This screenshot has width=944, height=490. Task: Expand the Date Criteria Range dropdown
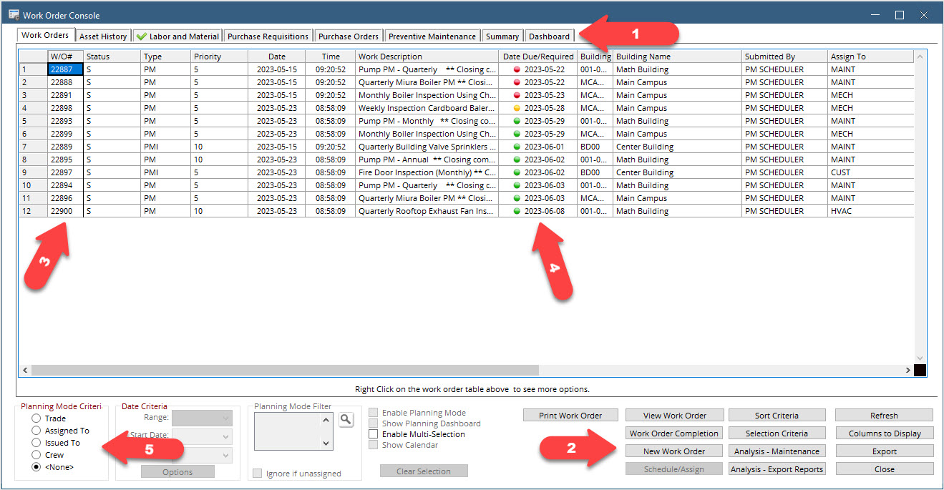[202, 418]
